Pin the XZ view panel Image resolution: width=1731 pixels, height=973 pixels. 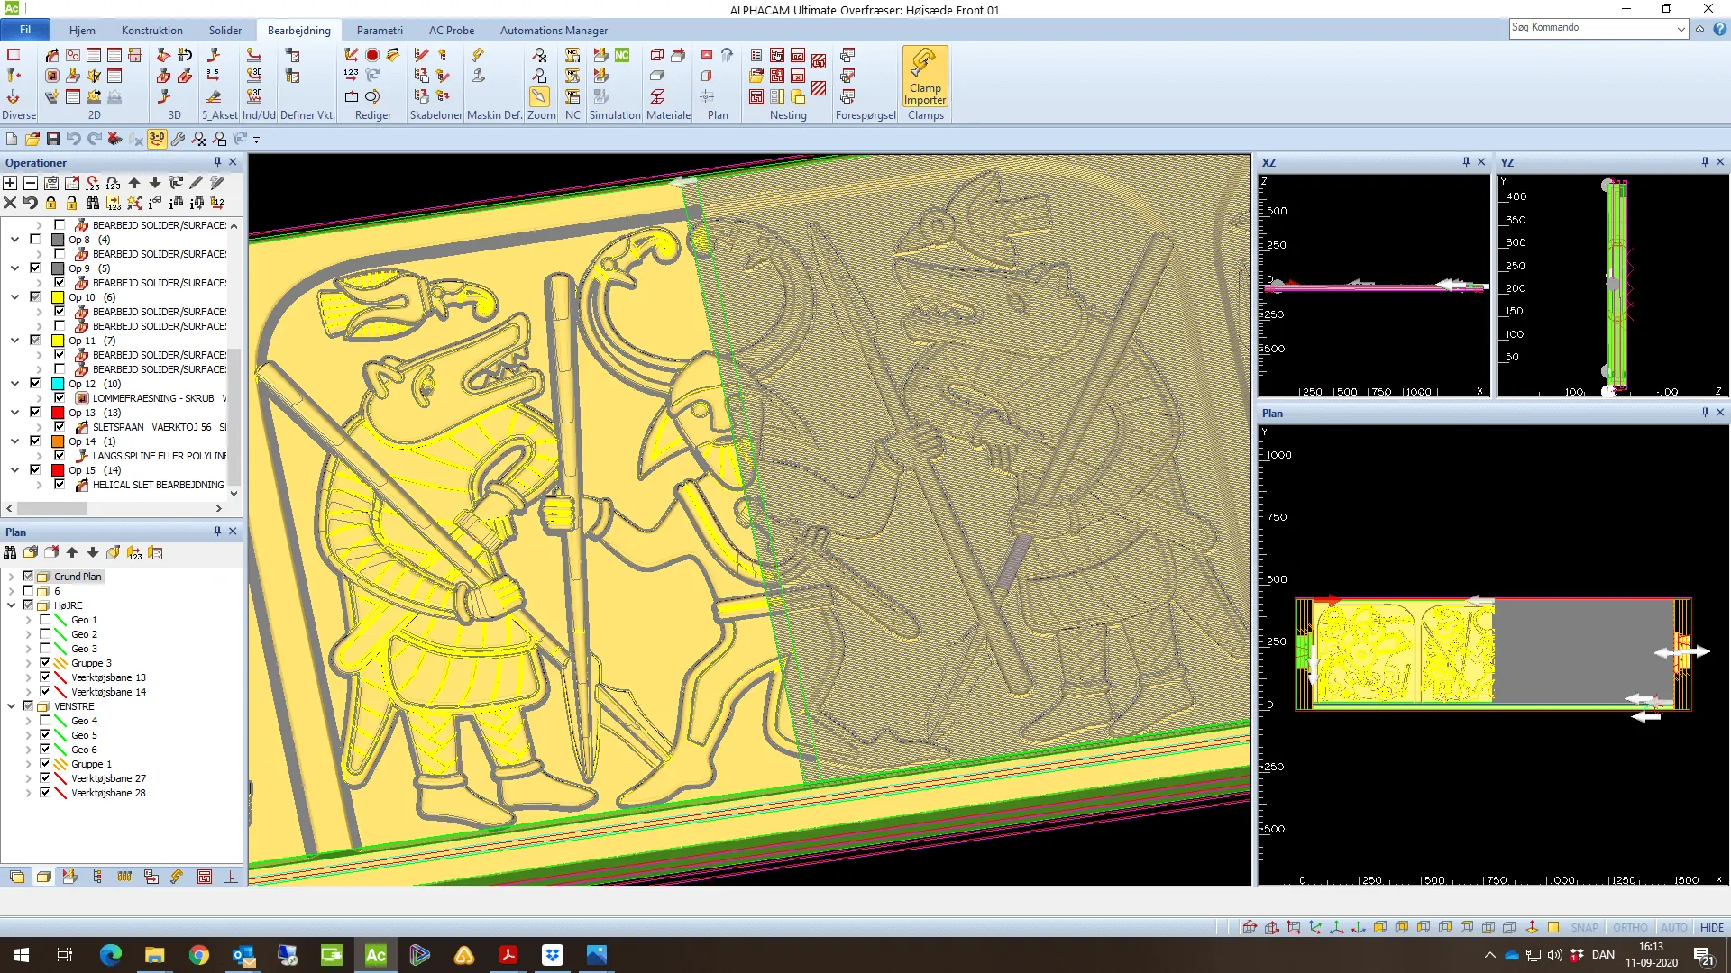coord(1466,162)
